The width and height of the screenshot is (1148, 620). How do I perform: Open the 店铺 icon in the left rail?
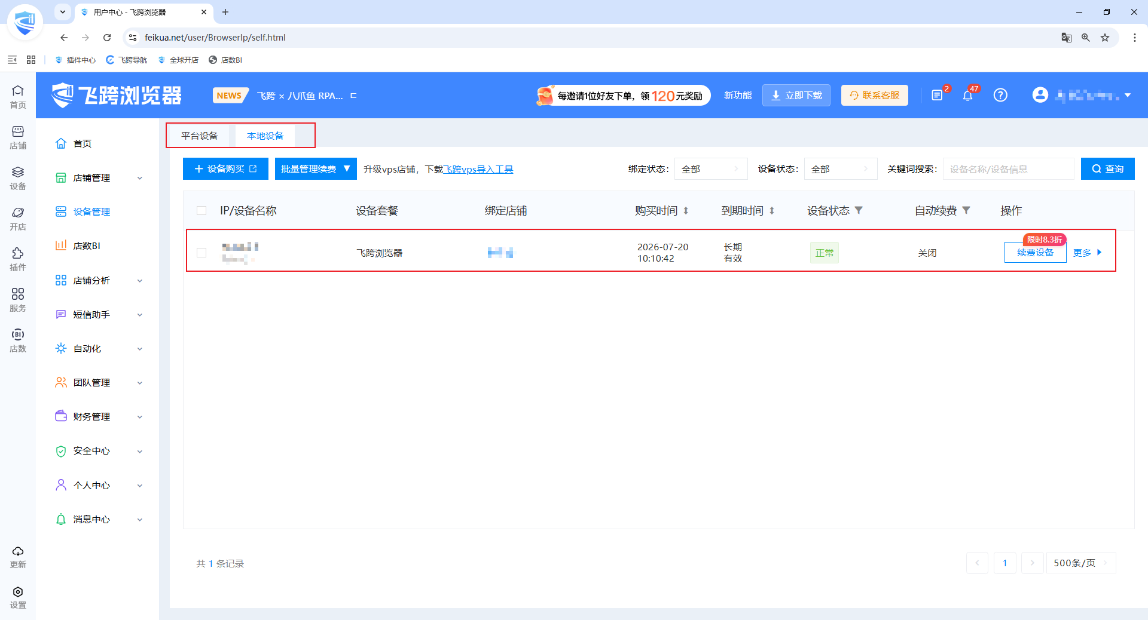18,137
